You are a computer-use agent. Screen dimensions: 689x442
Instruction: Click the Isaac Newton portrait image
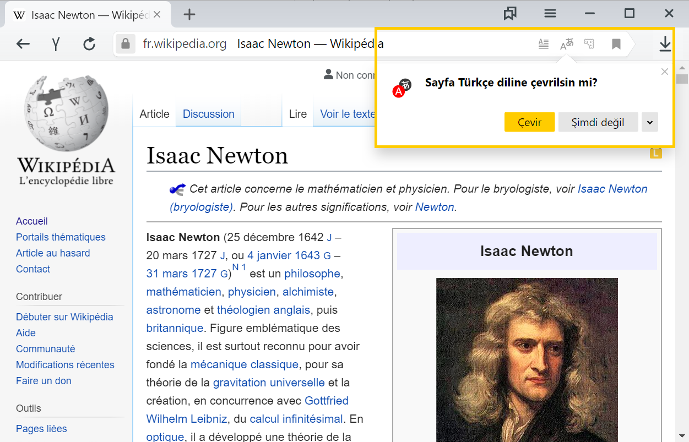[527, 360]
